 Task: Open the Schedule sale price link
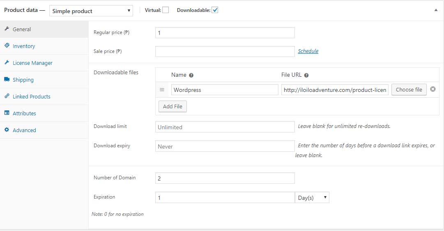click(308, 51)
